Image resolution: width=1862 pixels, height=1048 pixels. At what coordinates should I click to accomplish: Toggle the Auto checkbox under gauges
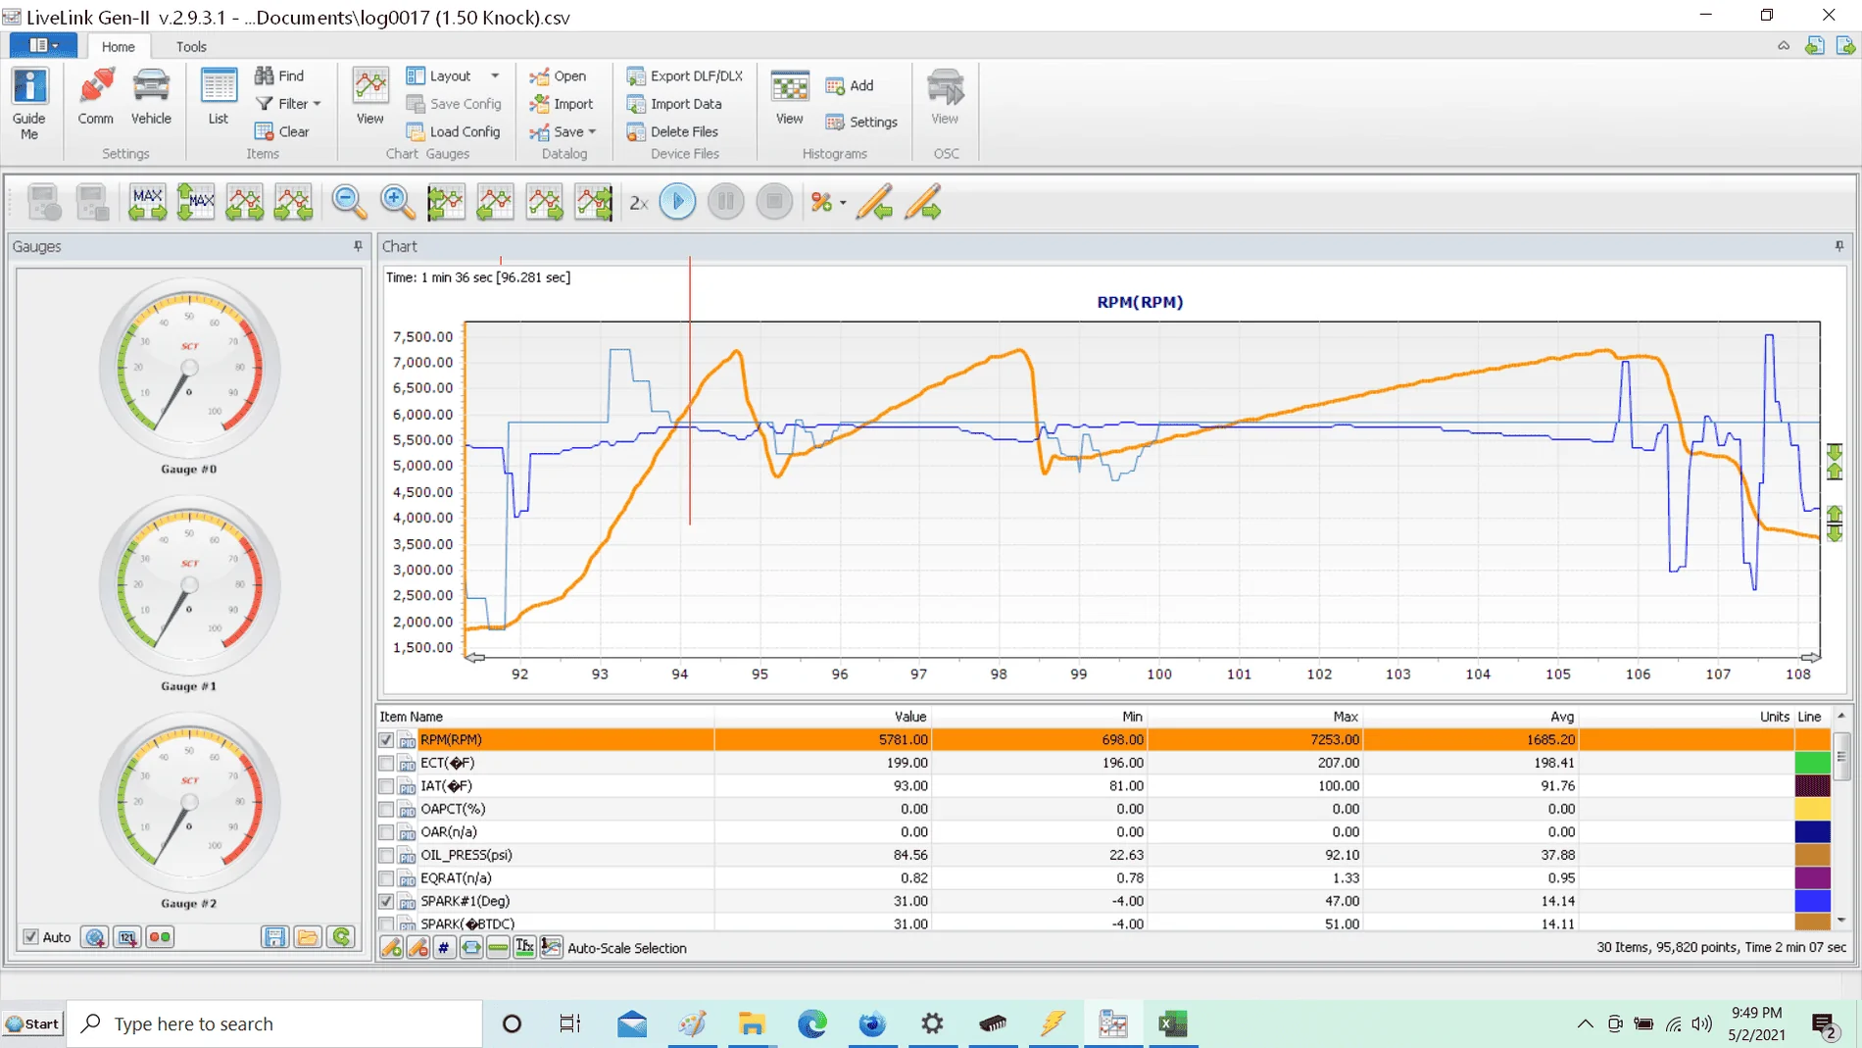click(x=31, y=937)
